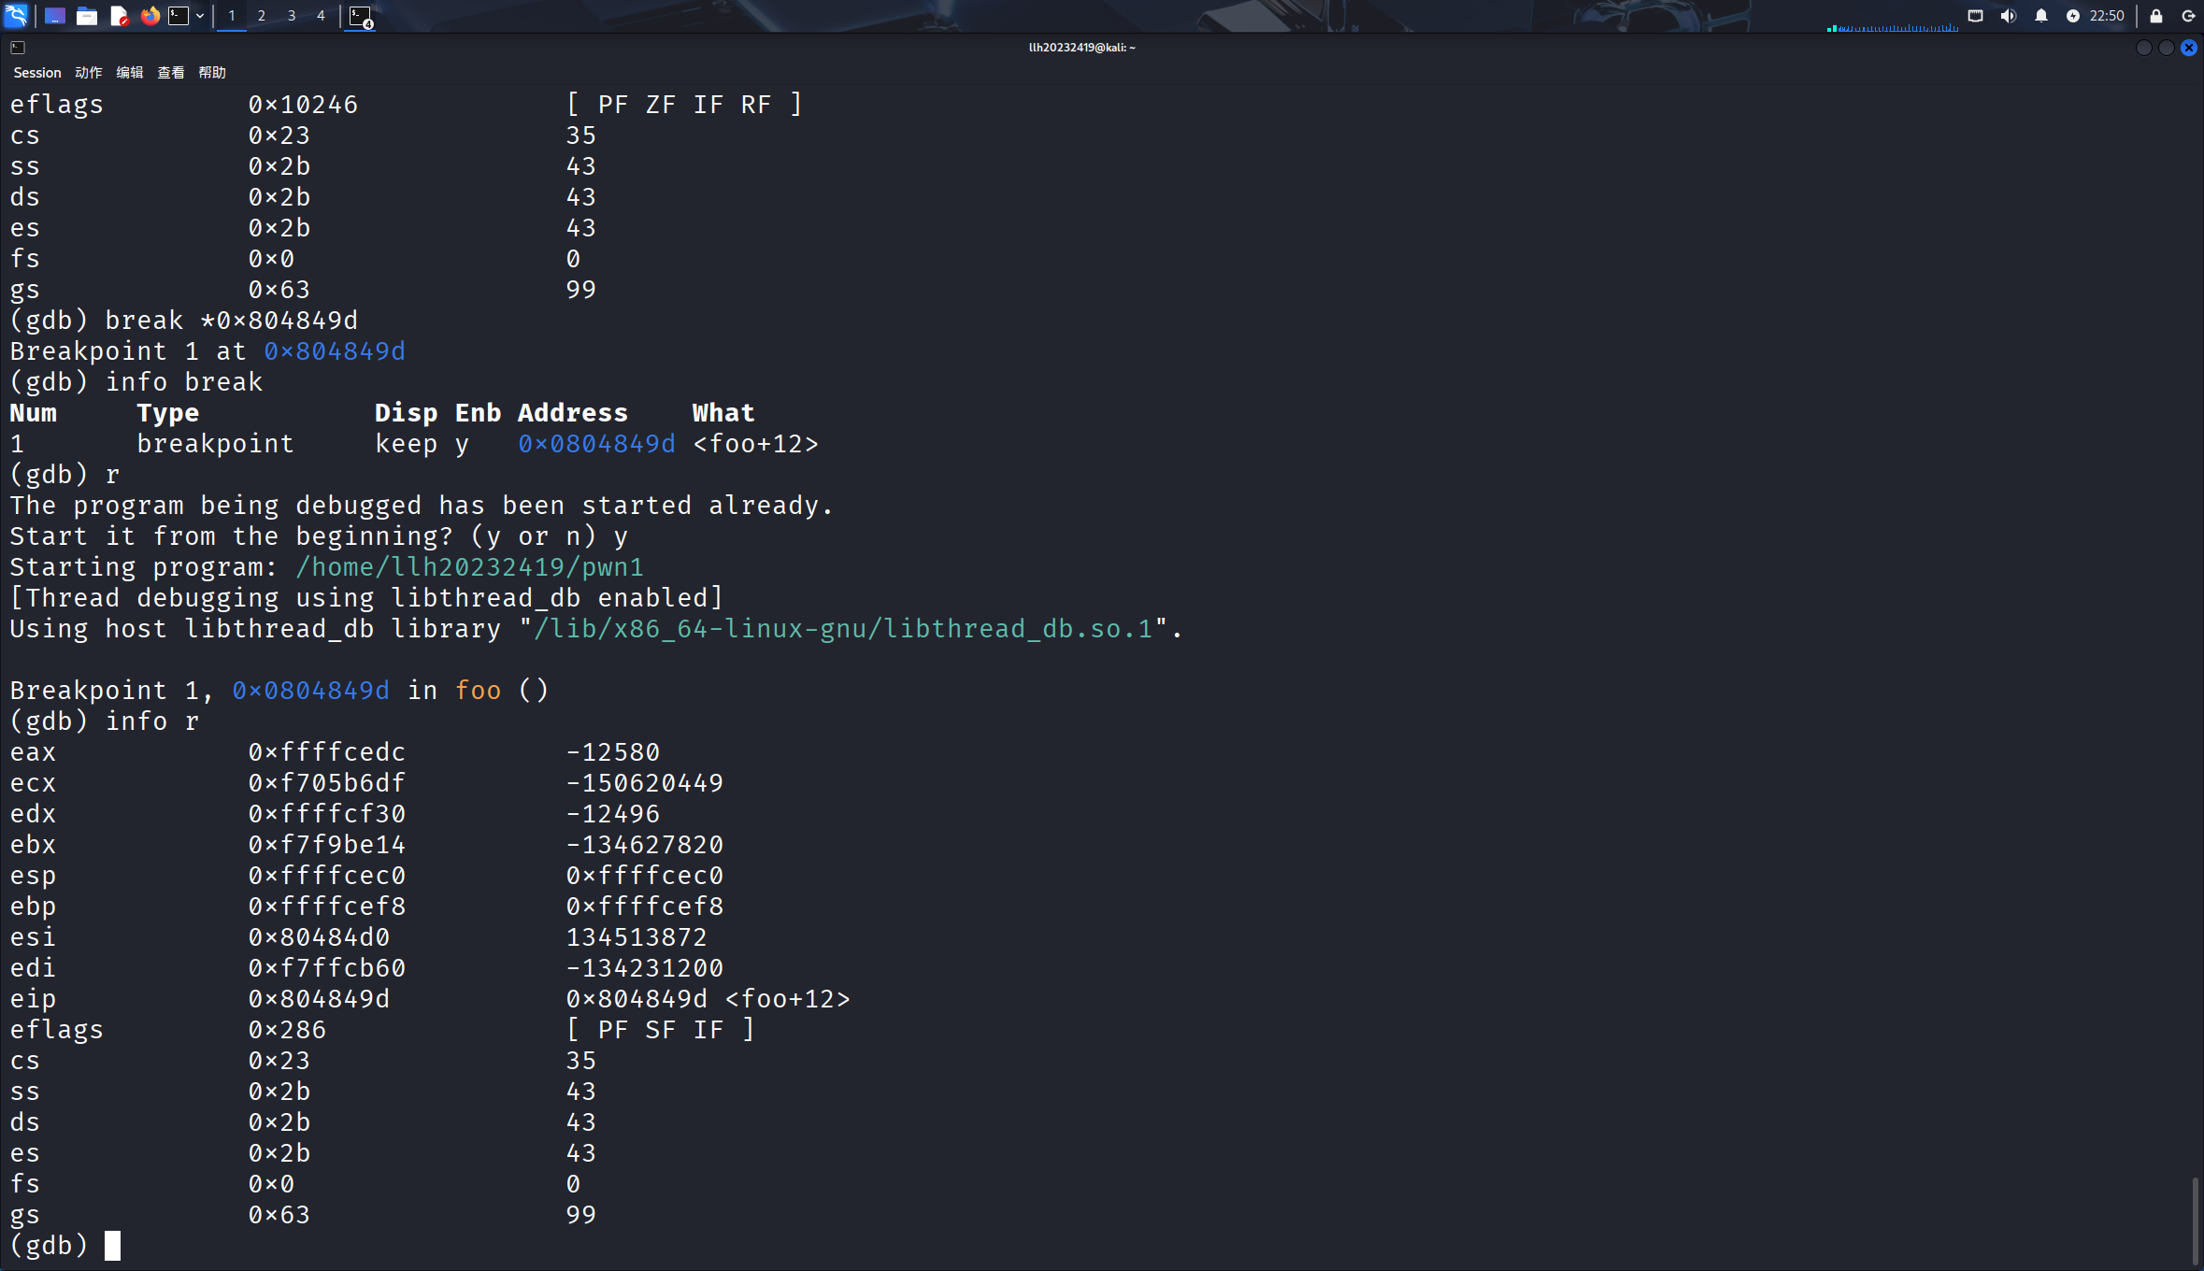This screenshot has width=2204, height=1271.
Task: Show notifications via the bell icon
Action: pos(2041,16)
